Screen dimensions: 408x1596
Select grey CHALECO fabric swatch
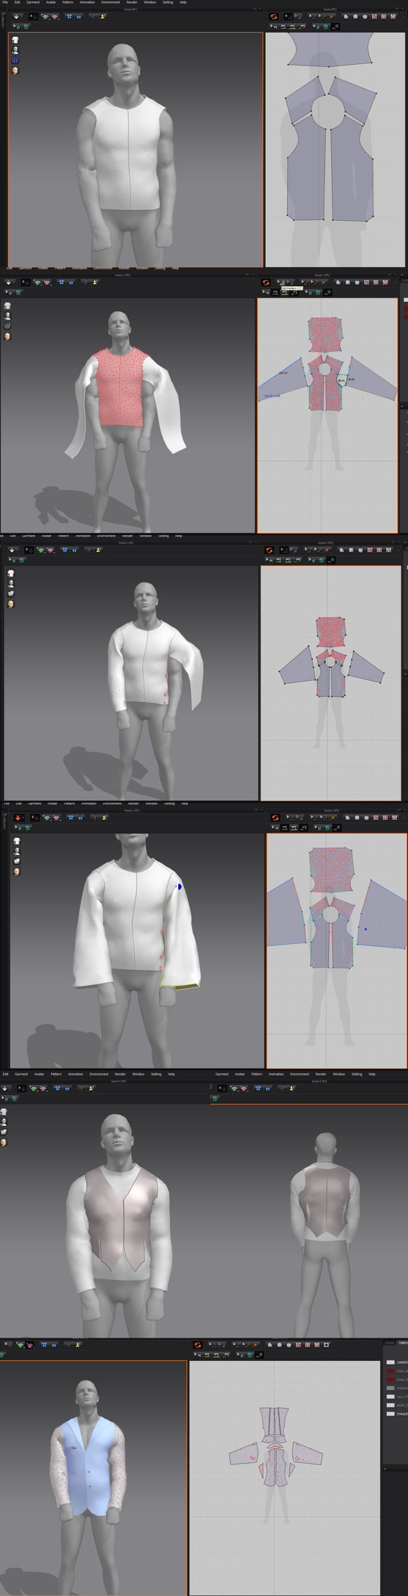(x=390, y=1388)
